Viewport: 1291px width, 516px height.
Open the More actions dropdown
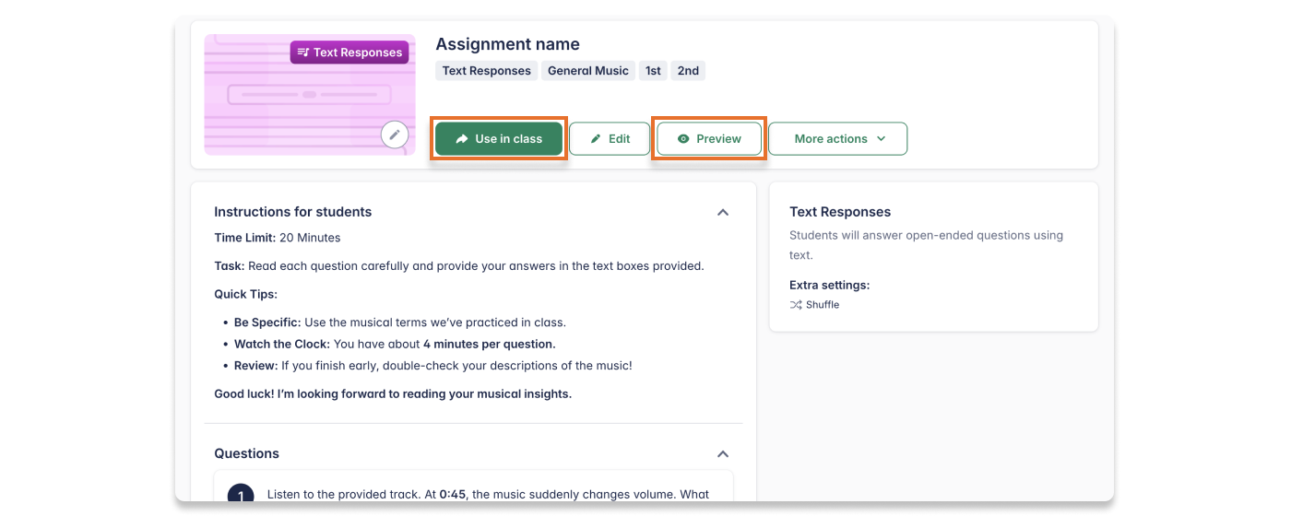[x=837, y=139]
